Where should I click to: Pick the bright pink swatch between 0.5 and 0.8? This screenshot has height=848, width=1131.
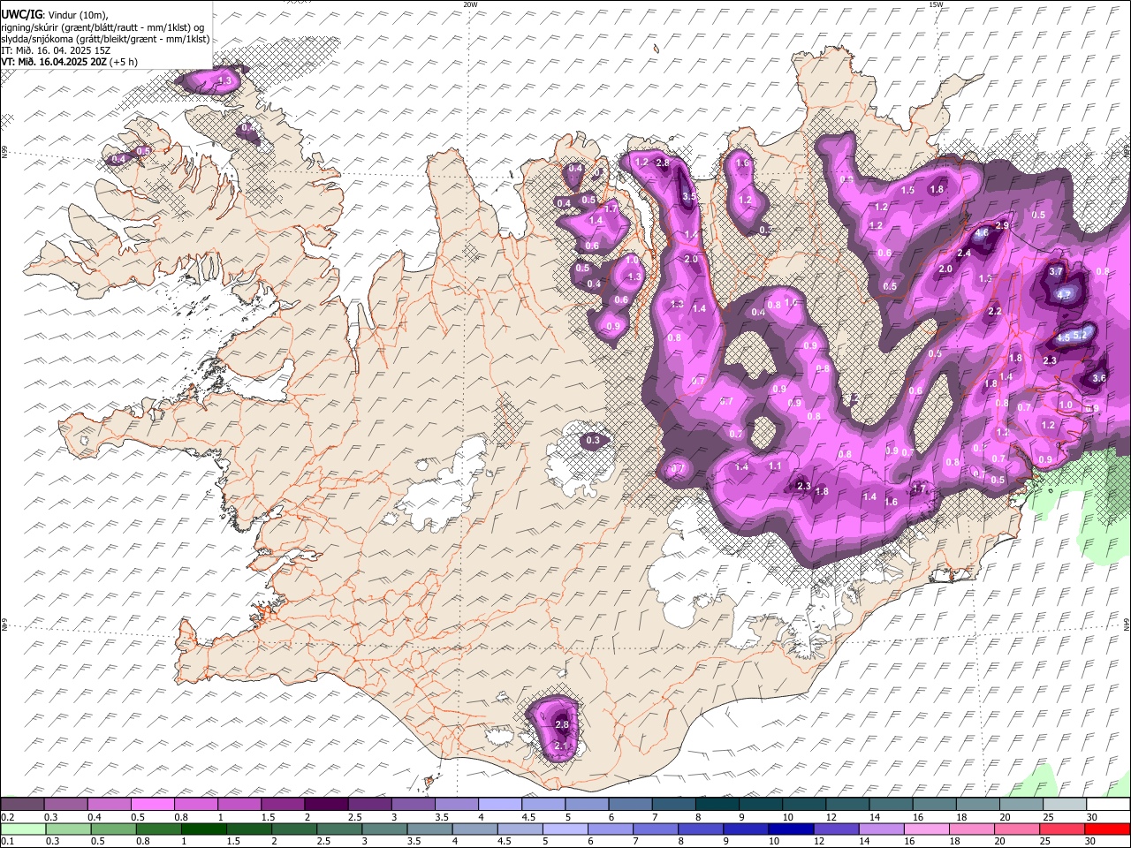tap(152, 804)
